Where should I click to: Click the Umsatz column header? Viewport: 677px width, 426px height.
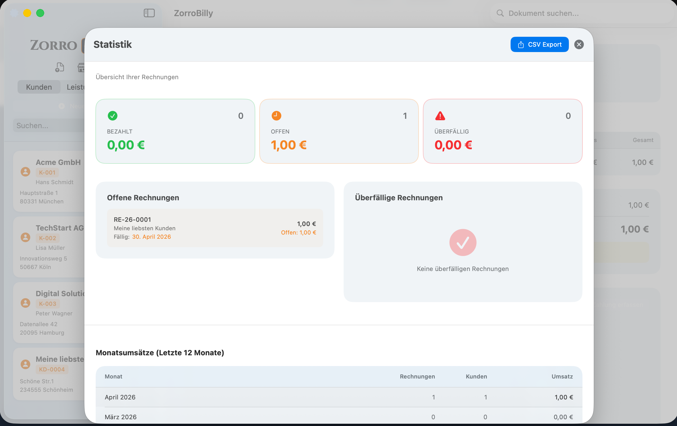562,376
